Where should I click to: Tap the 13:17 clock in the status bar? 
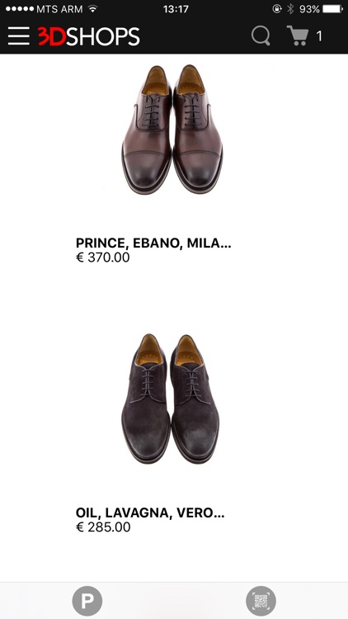(x=176, y=9)
